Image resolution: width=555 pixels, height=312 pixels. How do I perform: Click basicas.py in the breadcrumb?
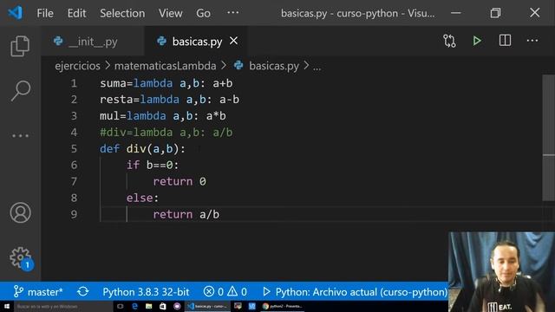pos(274,66)
